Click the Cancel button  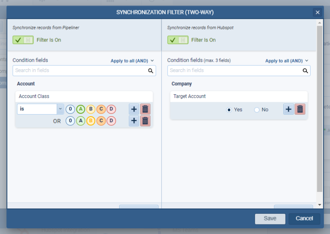304,218
